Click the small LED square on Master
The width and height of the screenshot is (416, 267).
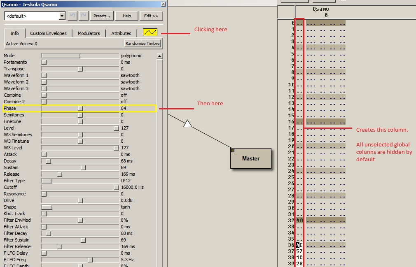point(233,151)
